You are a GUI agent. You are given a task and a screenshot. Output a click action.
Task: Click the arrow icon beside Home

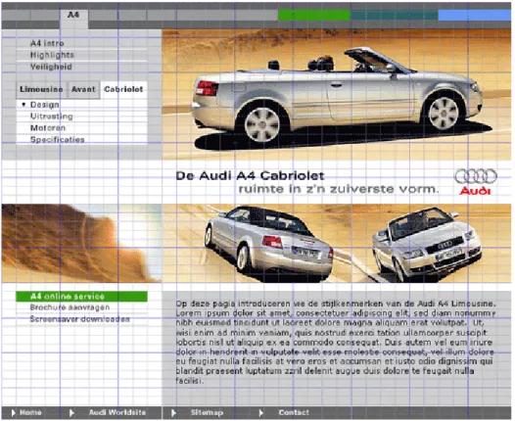14,413
